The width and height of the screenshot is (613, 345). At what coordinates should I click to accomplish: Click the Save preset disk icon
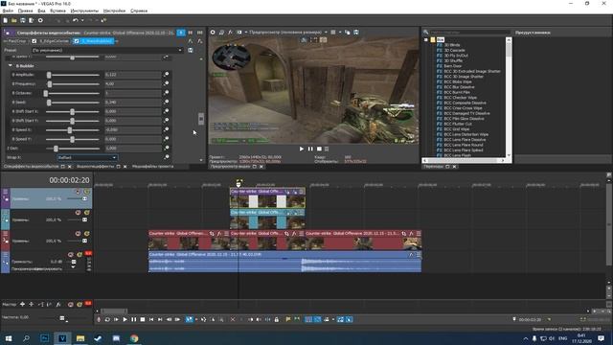click(x=191, y=50)
